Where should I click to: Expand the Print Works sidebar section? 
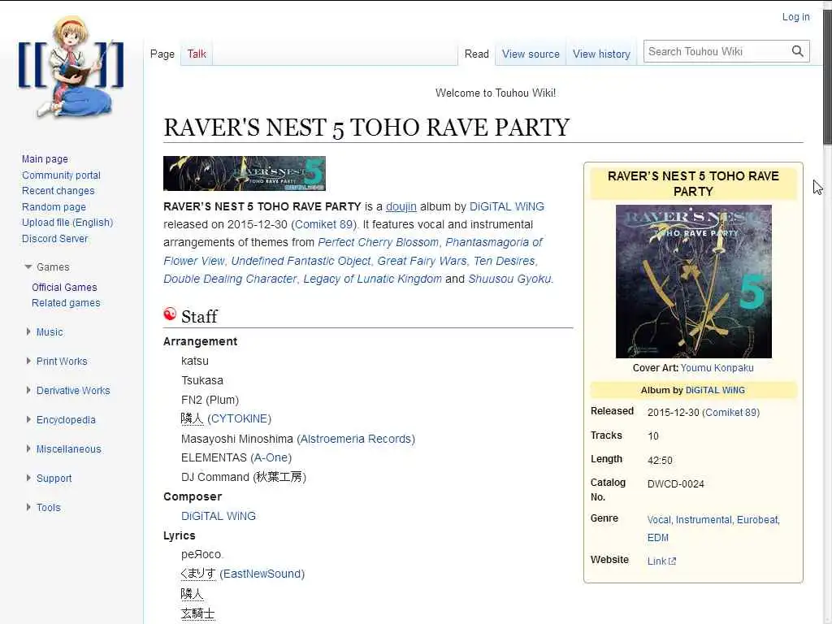pyautogui.click(x=28, y=361)
